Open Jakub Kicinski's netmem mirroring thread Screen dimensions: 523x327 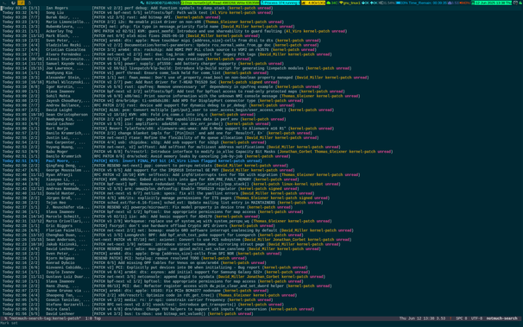[x=172, y=244]
